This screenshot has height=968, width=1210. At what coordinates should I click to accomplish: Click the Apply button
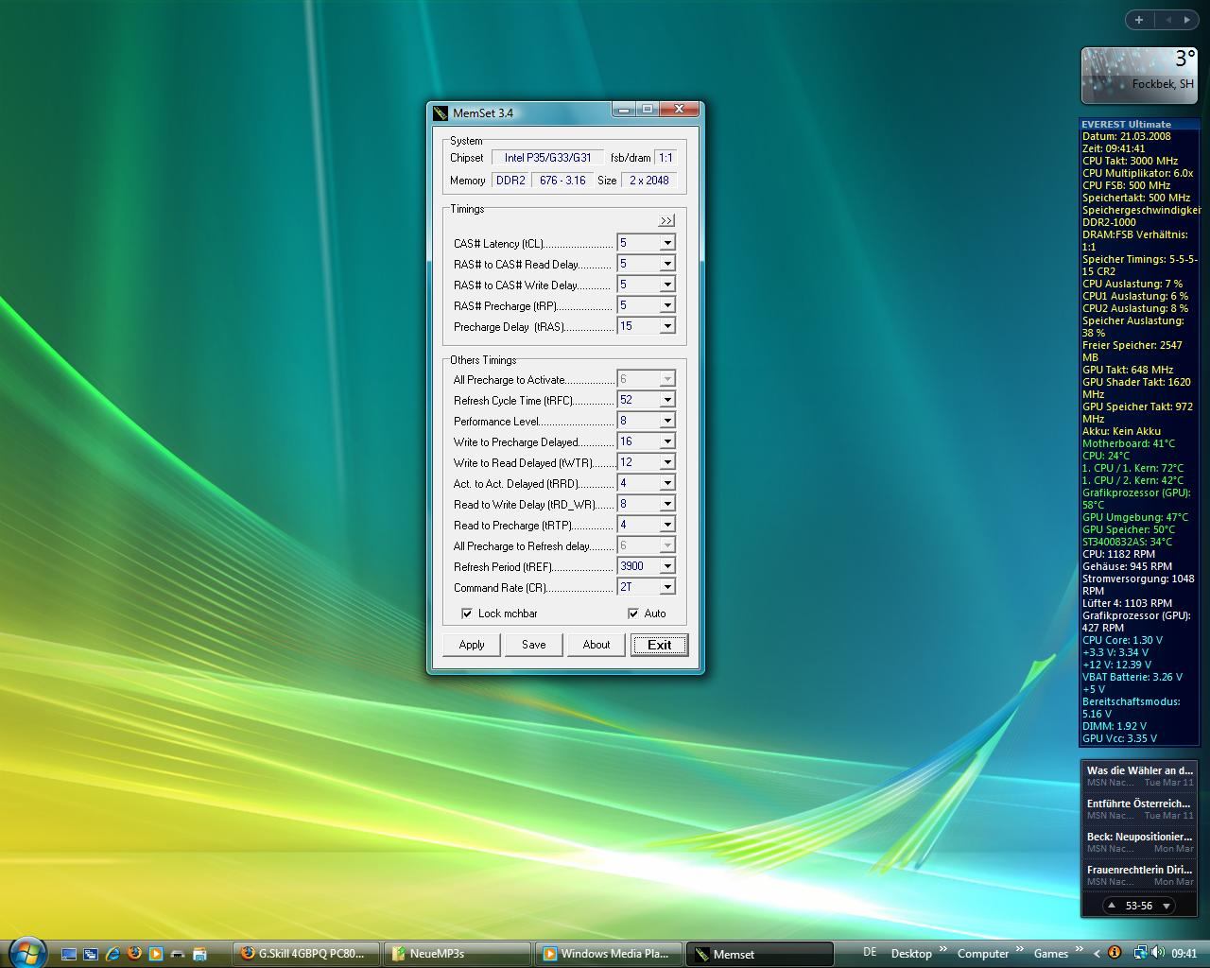pos(472,645)
